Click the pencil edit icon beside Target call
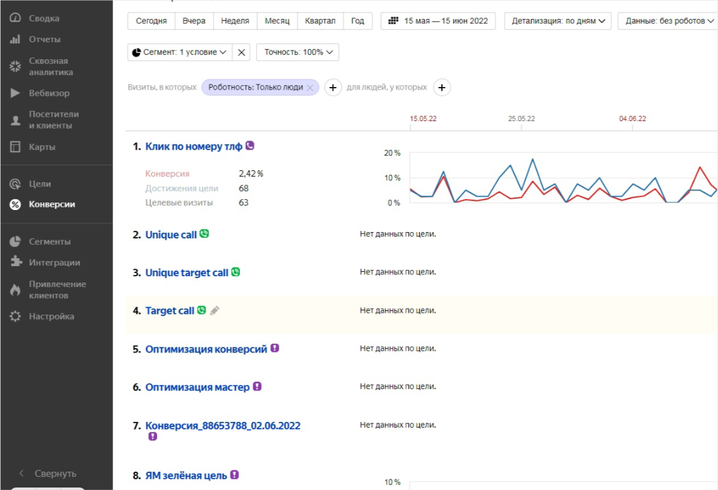This screenshot has height=490, width=718. (x=215, y=310)
